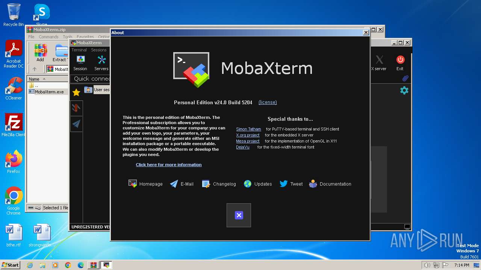Click Extract To icon in WinRAR

point(60,53)
